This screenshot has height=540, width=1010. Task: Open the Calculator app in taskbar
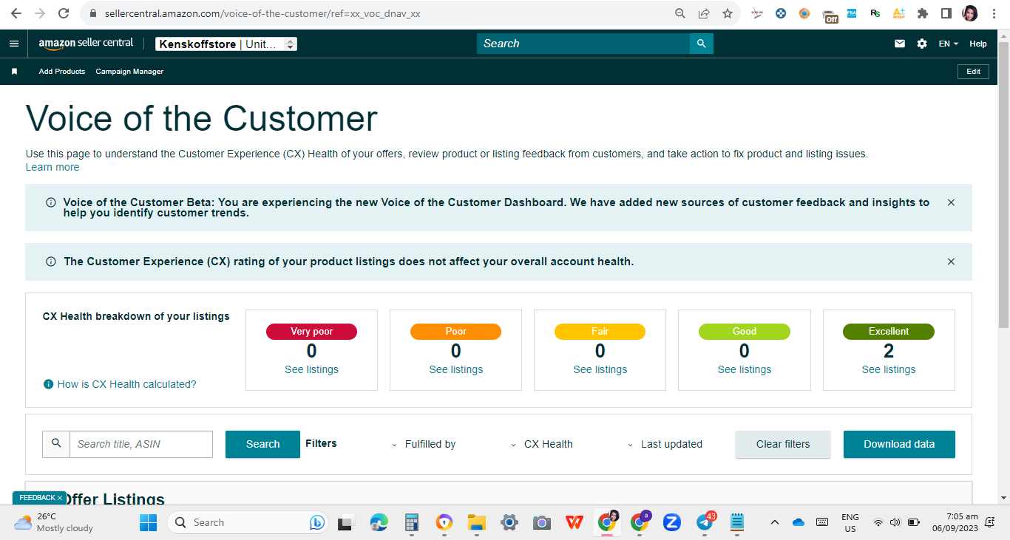412,522
